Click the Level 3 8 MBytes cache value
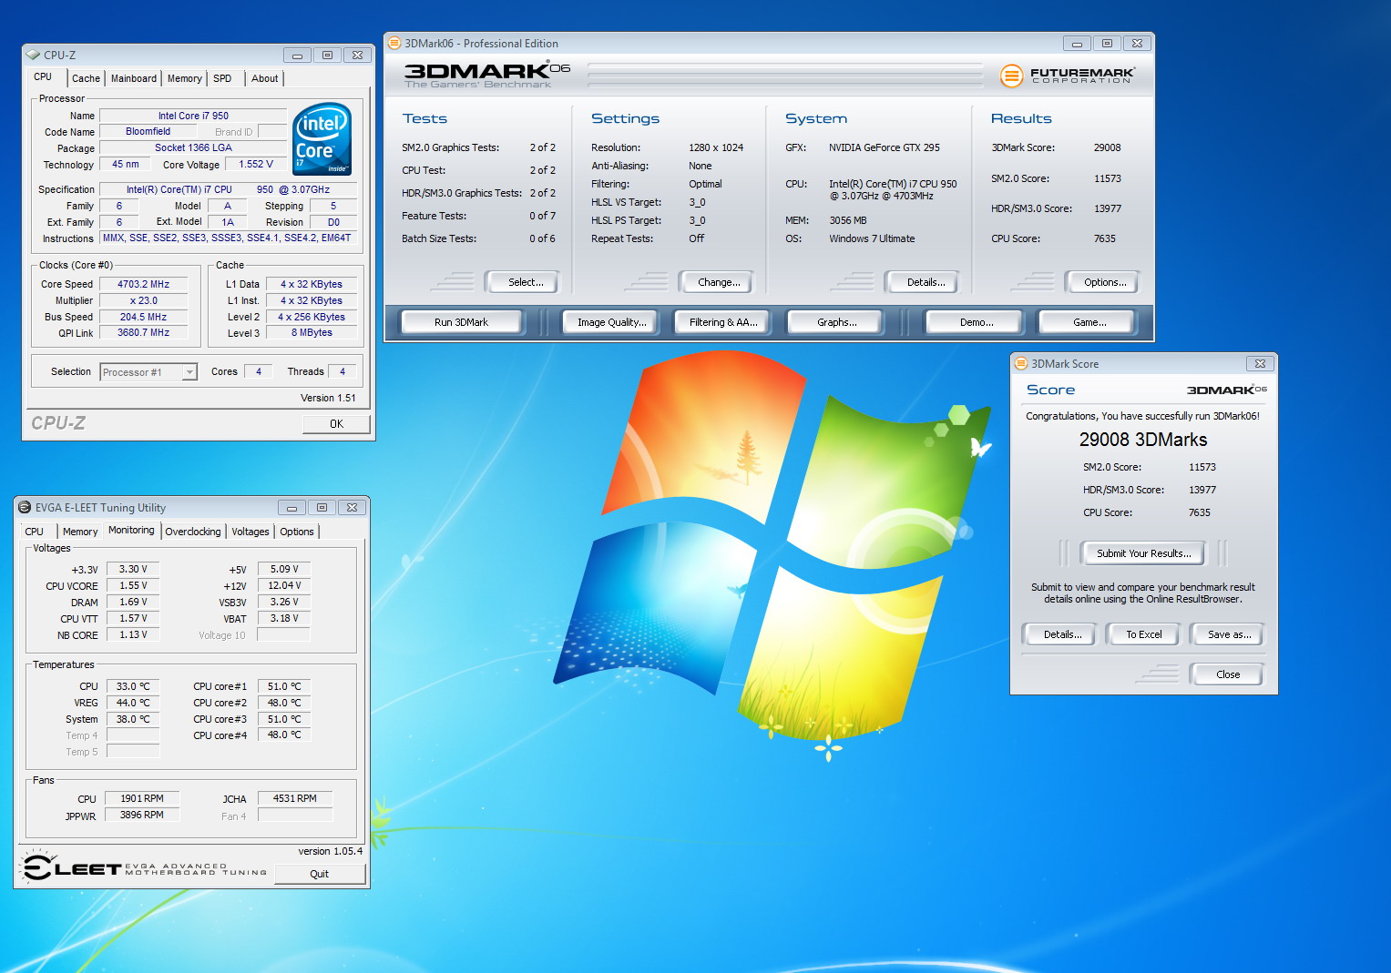The height and width of the screenshot is (973, 1391). [312, 332]
